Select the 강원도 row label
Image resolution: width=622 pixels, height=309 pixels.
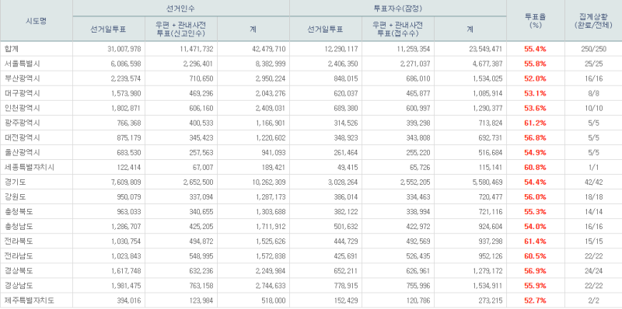(15, 197)
